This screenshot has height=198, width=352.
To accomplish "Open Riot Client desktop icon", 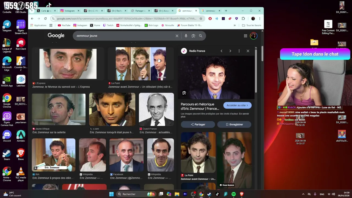I will coord(21,44).
